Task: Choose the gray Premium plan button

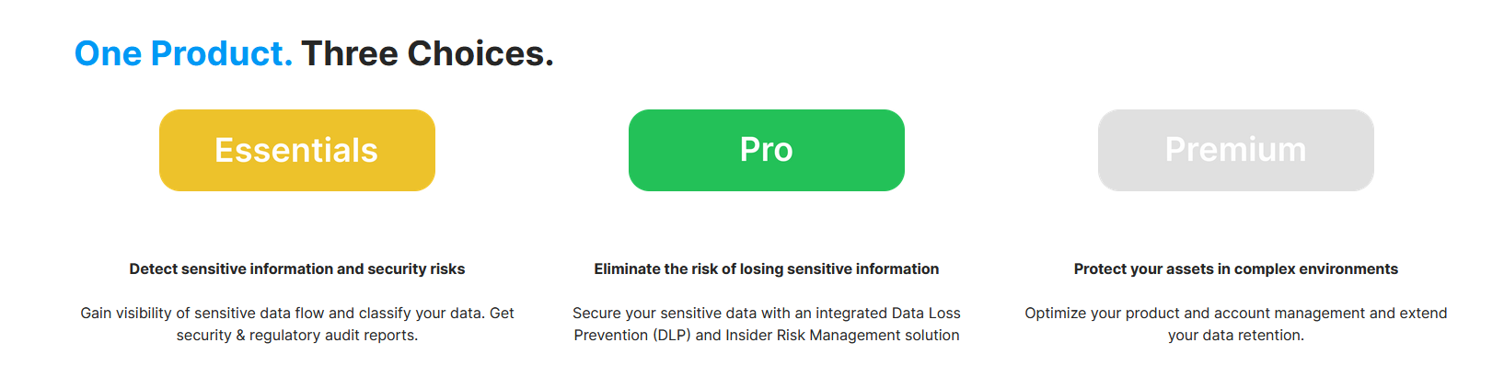Action: [x=1235, y=150]
